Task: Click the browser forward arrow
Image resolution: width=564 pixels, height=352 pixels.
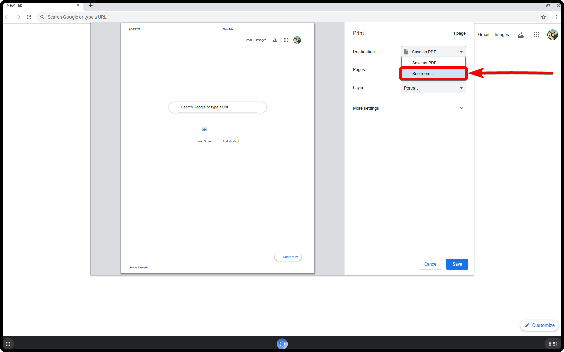Action: [x=18, y=17]
